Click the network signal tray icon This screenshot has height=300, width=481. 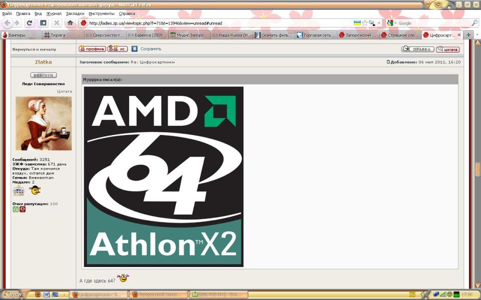click(x=442, y=294)
